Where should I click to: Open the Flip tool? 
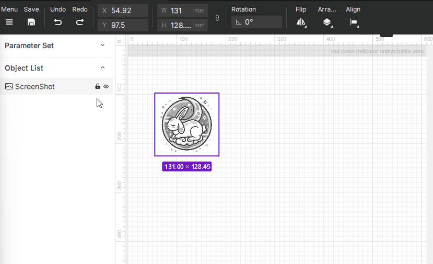[x=301, y=22]
